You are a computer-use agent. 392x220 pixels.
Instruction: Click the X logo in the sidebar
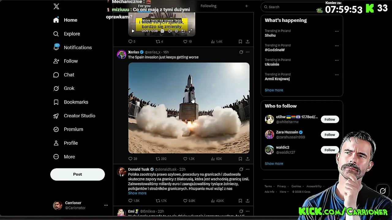pyautogui.click(x=56, y=6)
